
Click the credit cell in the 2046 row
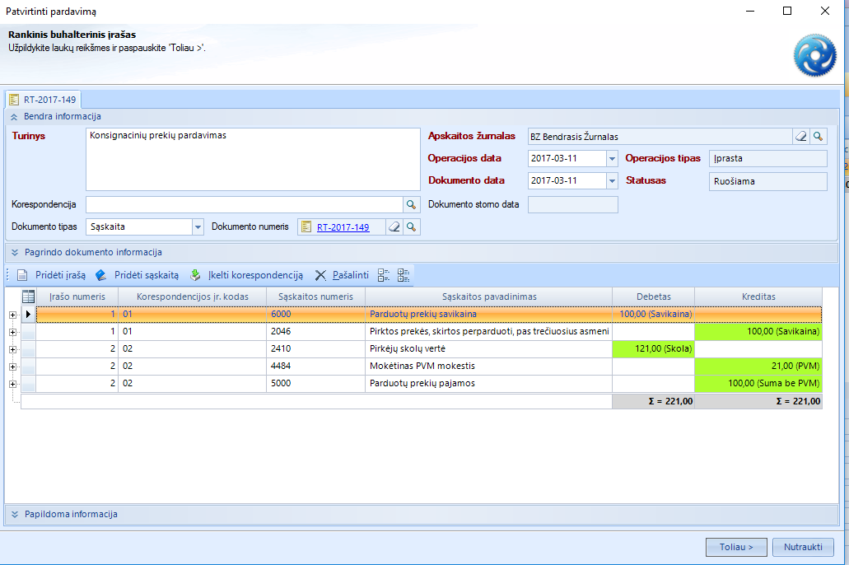758,332
